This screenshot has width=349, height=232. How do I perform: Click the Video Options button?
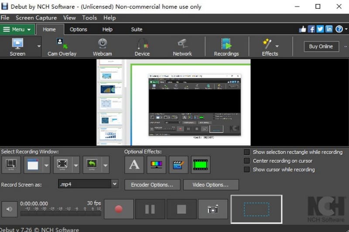[211, 185]
